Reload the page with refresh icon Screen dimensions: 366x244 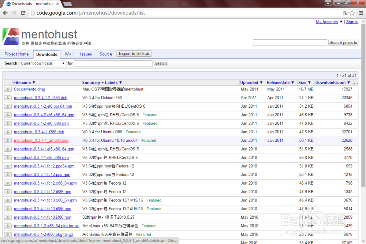23,12
